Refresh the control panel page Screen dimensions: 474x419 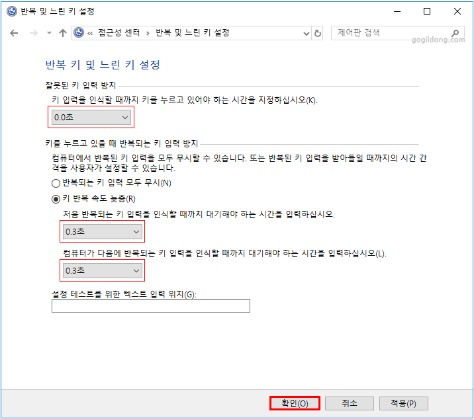click(x=317, y=33)
